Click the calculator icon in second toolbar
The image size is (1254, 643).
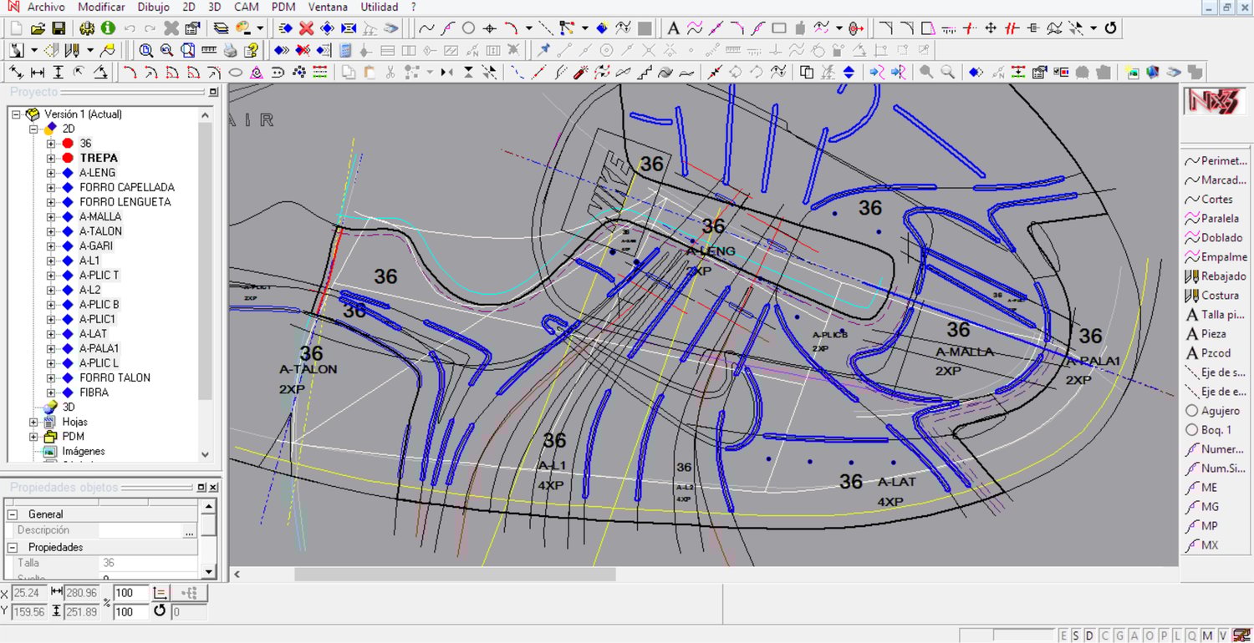[x=345, y=50]
